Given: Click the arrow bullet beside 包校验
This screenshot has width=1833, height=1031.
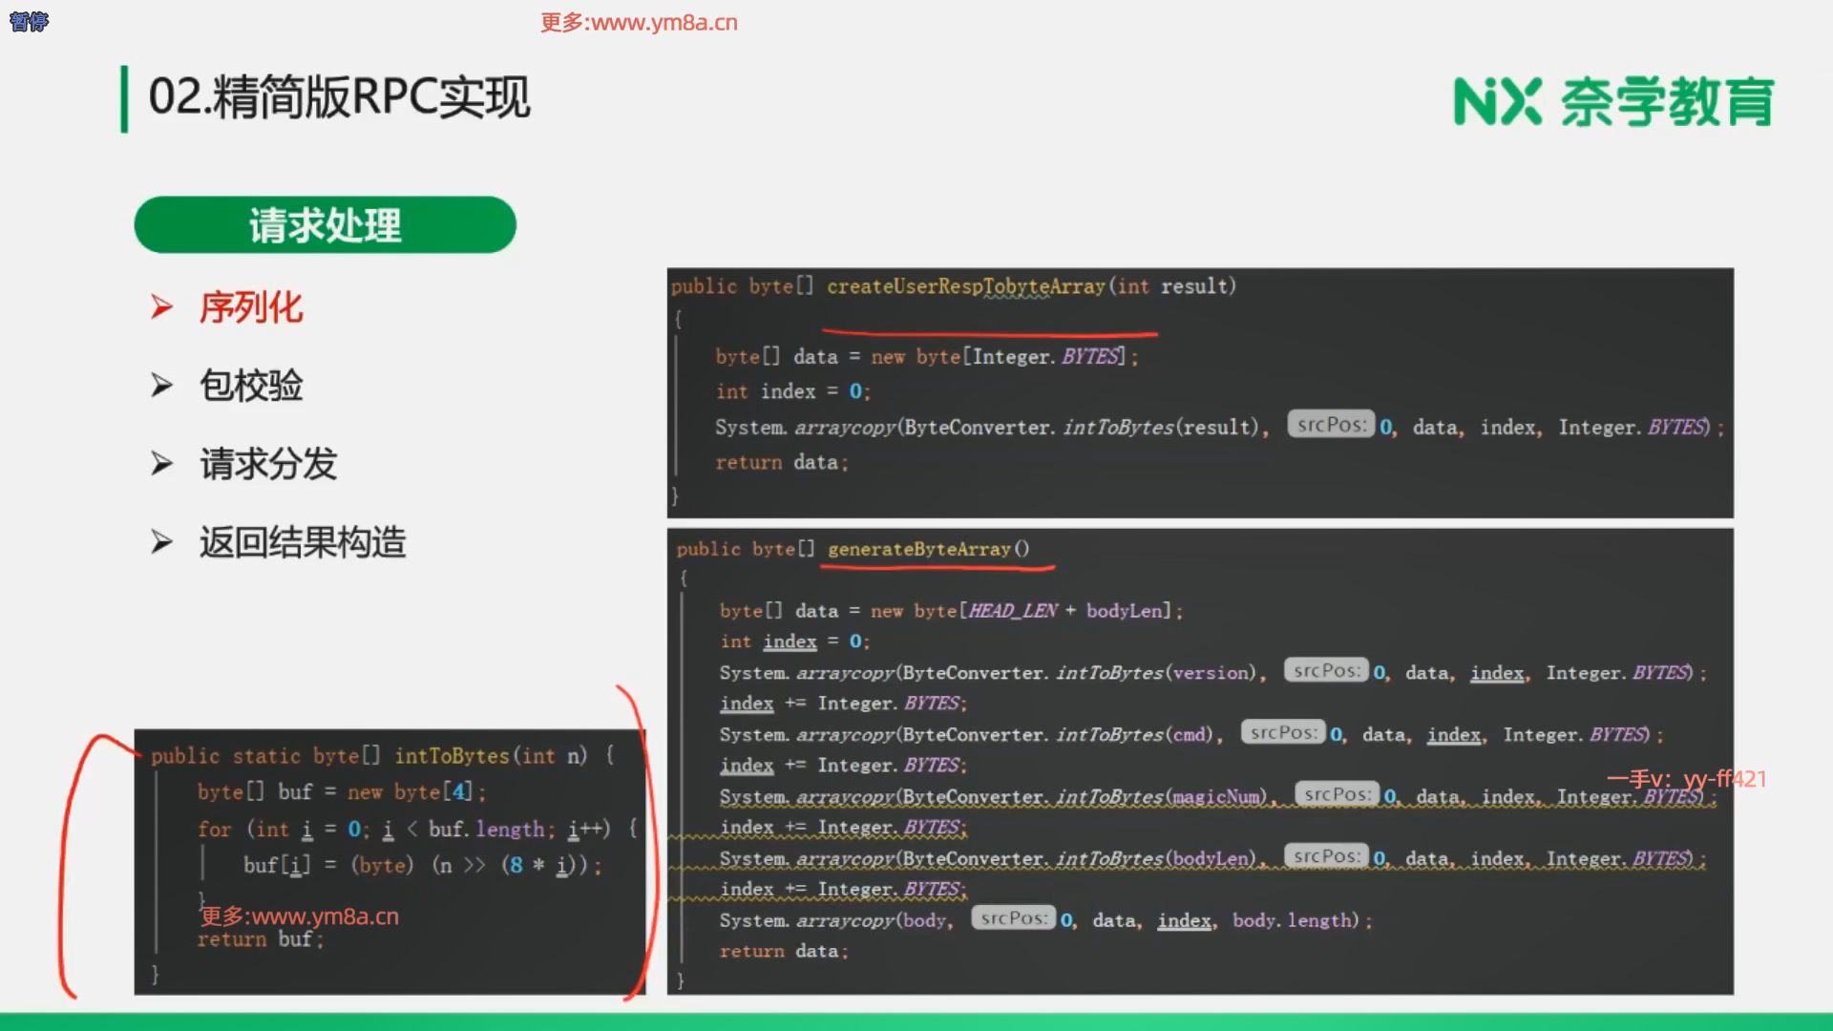Looking at the screenshot, I should [162, 386].
